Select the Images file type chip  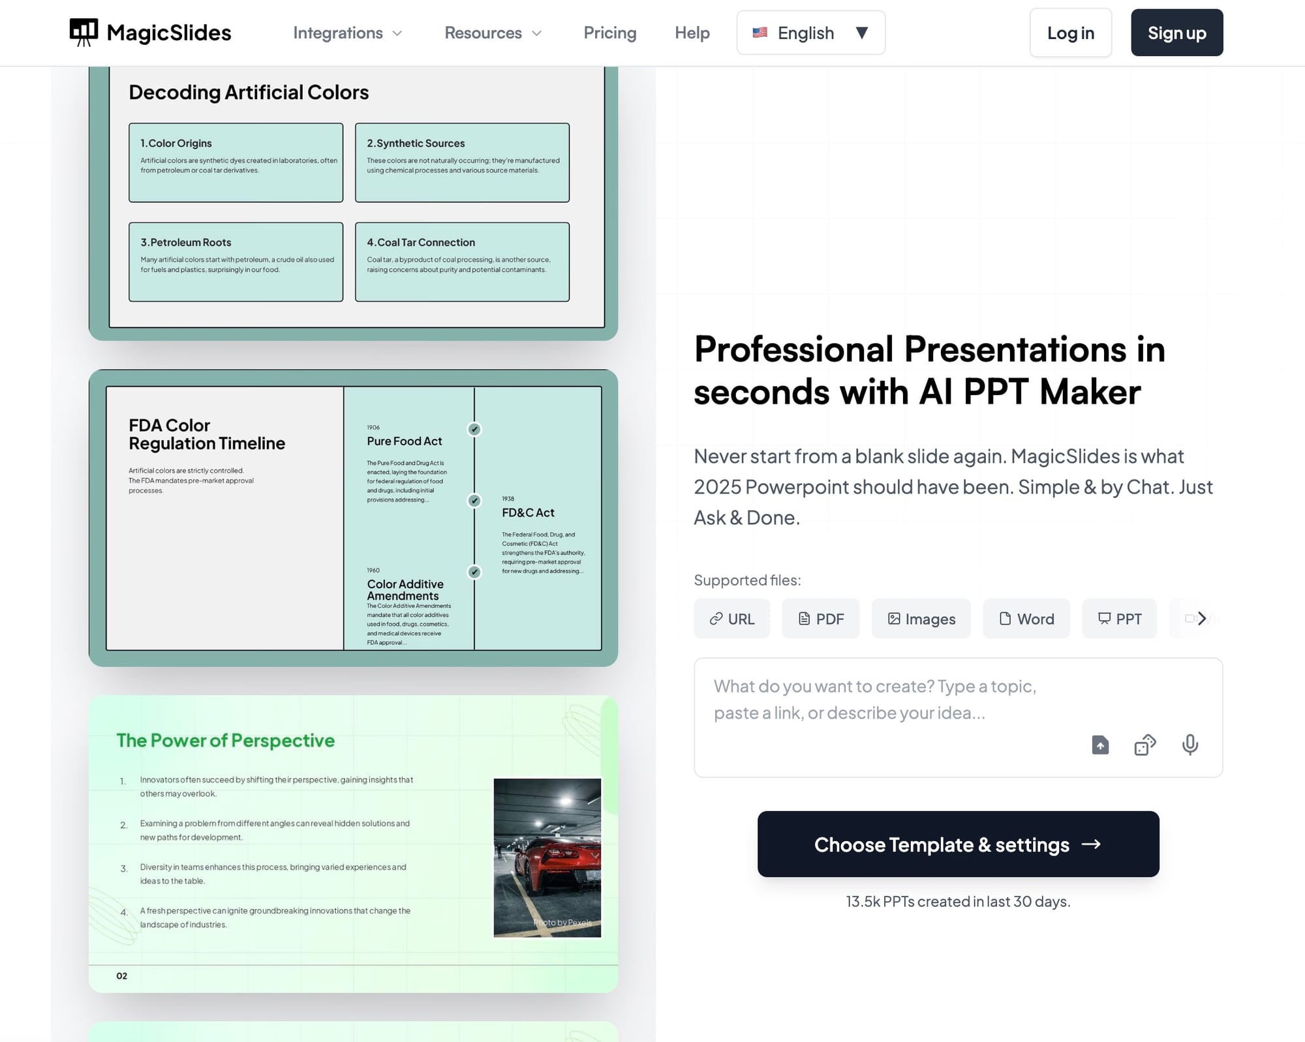pos(921,618)
